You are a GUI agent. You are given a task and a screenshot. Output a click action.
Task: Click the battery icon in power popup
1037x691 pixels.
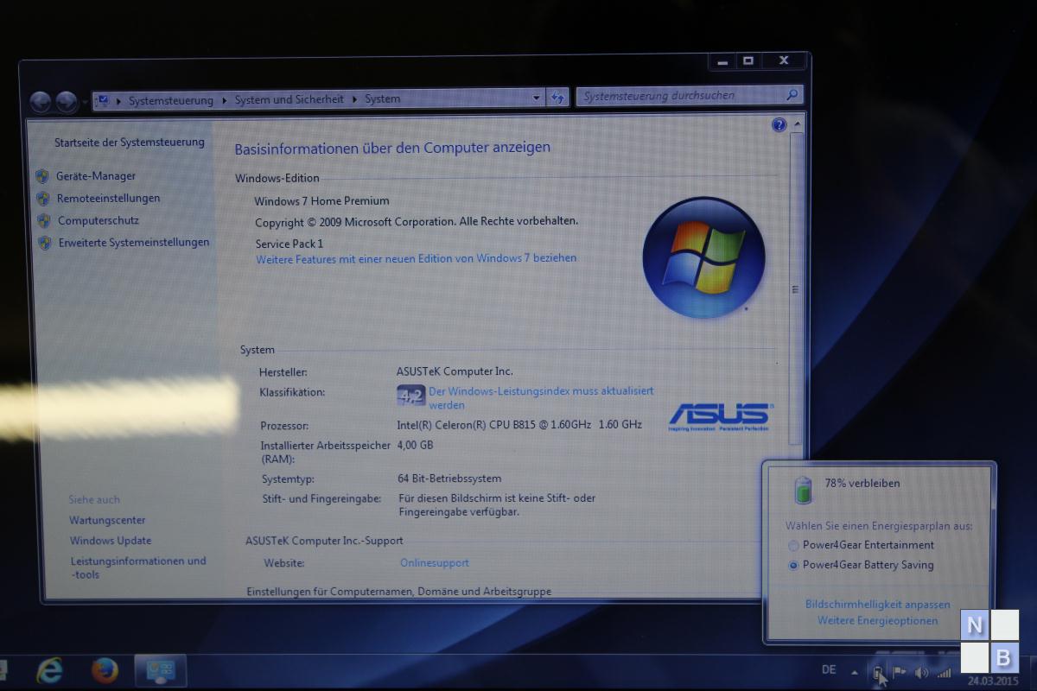(804, 490)
